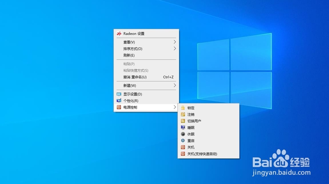Click the icon next to 个性化(R)
The image size is (329, 184).
pos(119,101)
